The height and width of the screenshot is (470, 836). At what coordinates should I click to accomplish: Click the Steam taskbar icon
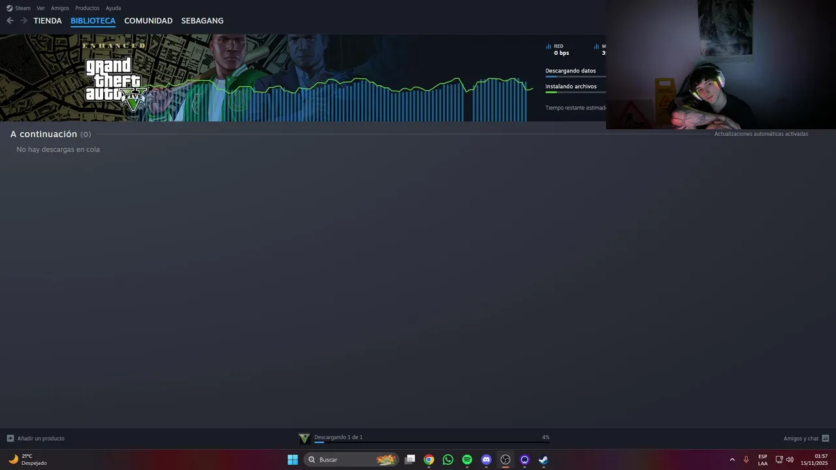(x=543, y=460)
